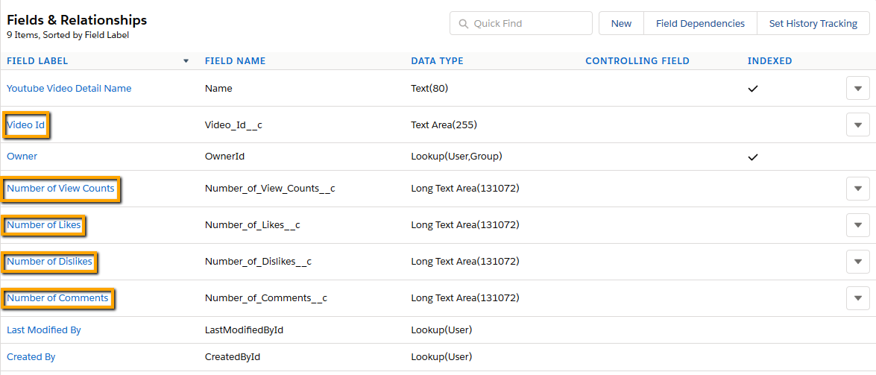The image size is (876, 375).
Task: Open the Created By field link
Action: pos(31,356)
